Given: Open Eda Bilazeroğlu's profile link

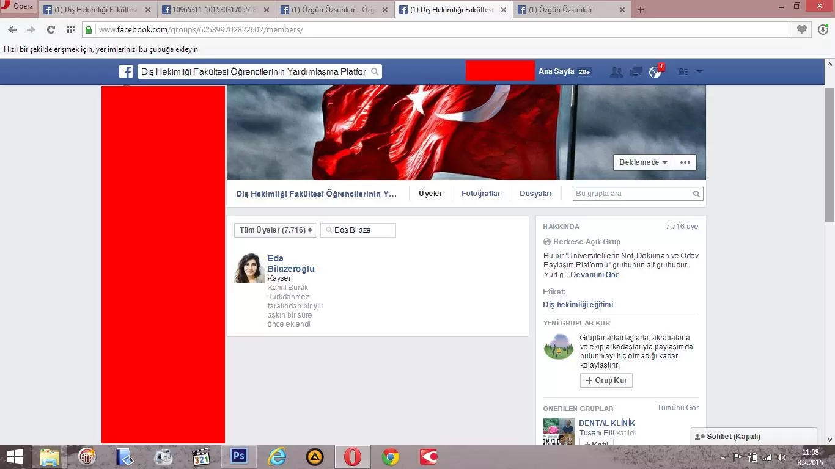Looking at the screenshot, I should pyautogui.click(x=290, y=263).
